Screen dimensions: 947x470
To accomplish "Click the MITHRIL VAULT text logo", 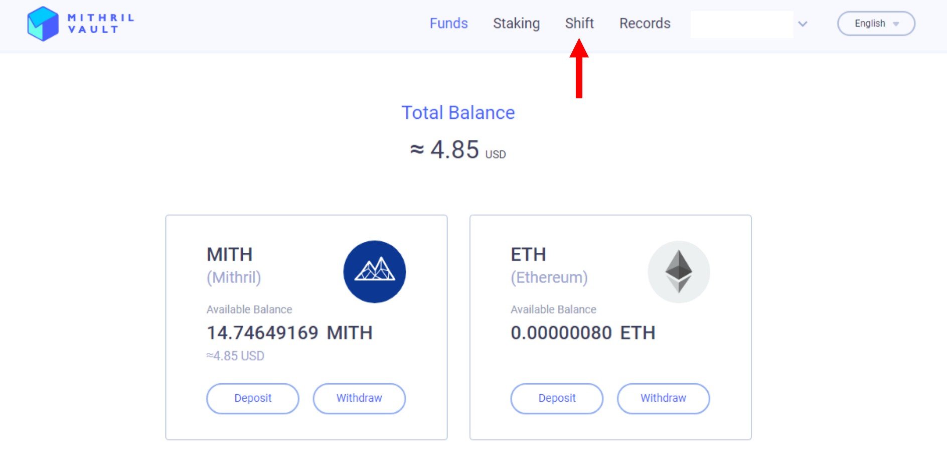I will pyautogui.click(x=101, y=24).
